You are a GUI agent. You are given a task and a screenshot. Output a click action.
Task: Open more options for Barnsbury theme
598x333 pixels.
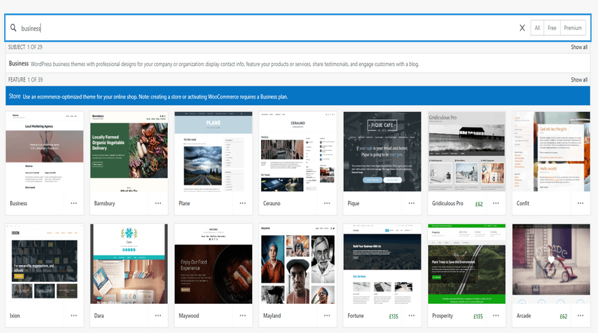(158, 203)
